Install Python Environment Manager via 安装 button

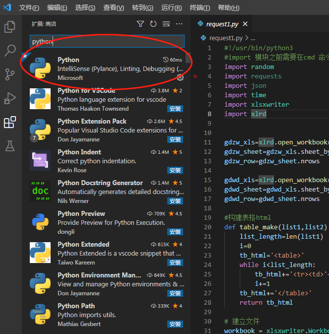pos(175,293)
